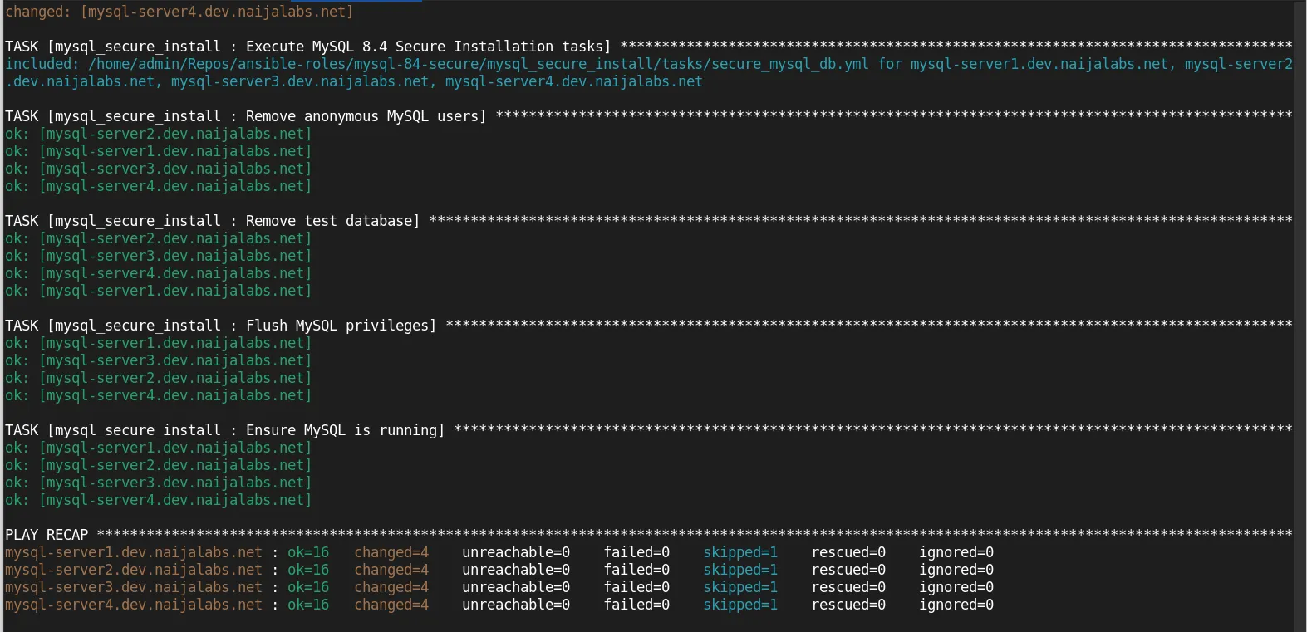Image resolution: width=1307 pixels, height=632 pixels.
Task: Click ok mysql-server3 under Remove anonymous MySQL users
Action: coord(159,169)
